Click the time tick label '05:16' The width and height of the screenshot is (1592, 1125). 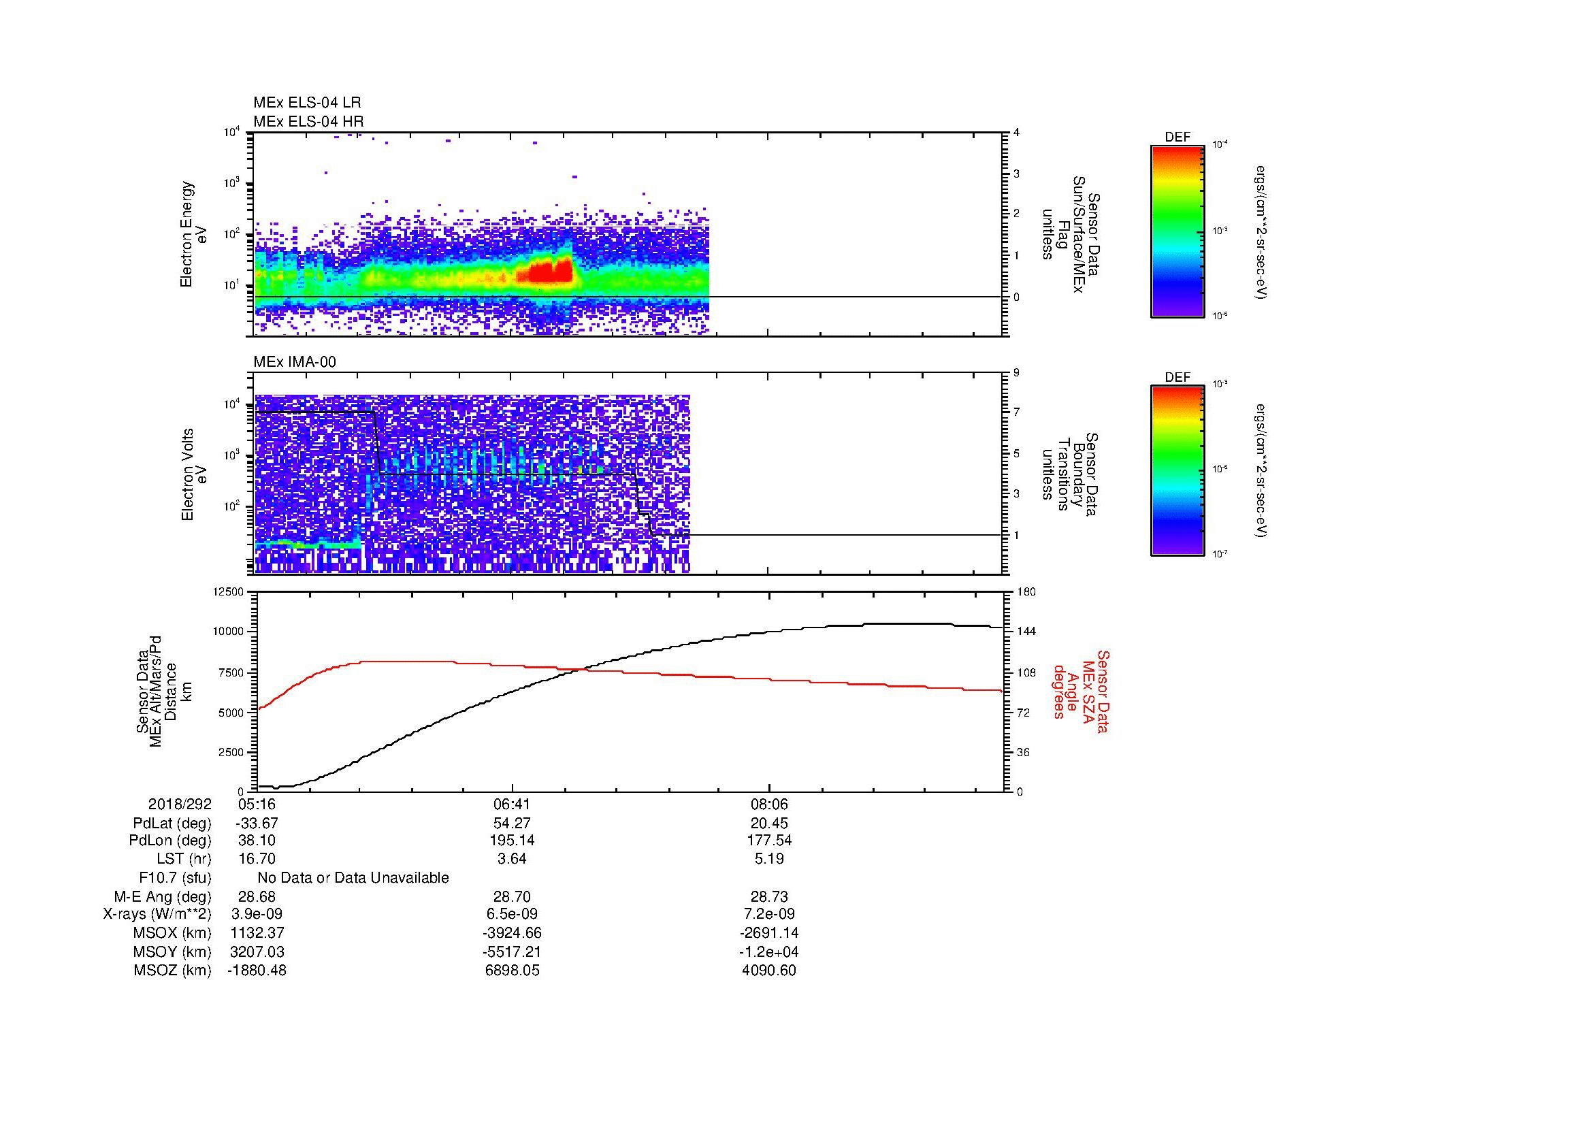click(257, 804)
